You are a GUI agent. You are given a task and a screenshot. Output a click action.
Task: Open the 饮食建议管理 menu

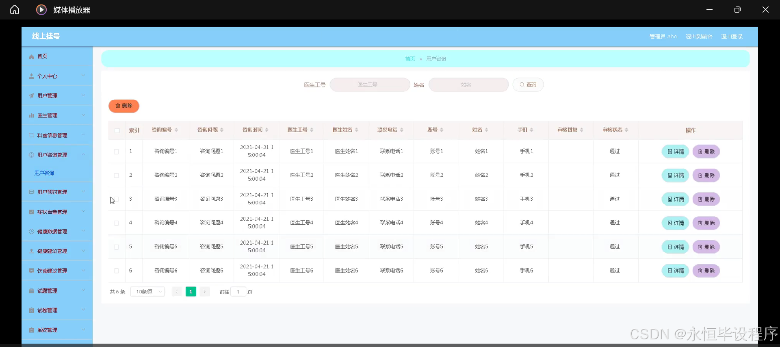(x=57, y=271)
